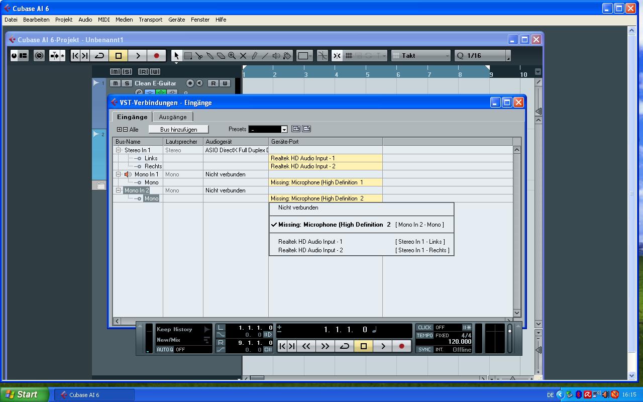Click the Bus hinzufügen button
643x402 pixels.
pyautogui.click(x=178, y=130)
